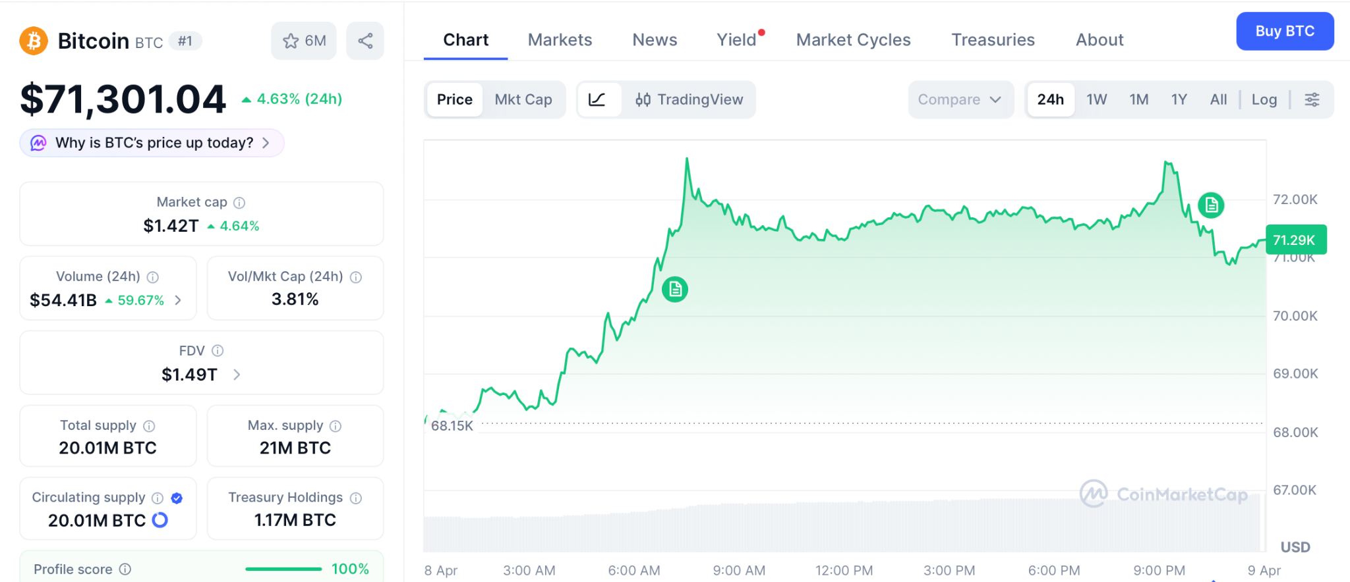Click the share icon button
The image size is (1350, 582).
(x=365, y=41)
